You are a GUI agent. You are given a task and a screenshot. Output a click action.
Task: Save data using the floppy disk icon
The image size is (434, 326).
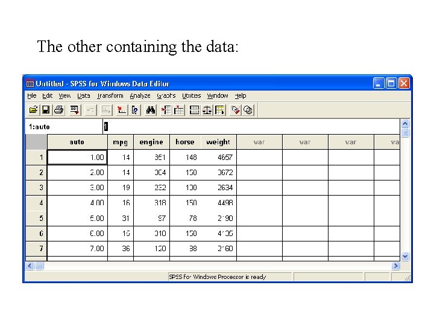click(46, 110)
